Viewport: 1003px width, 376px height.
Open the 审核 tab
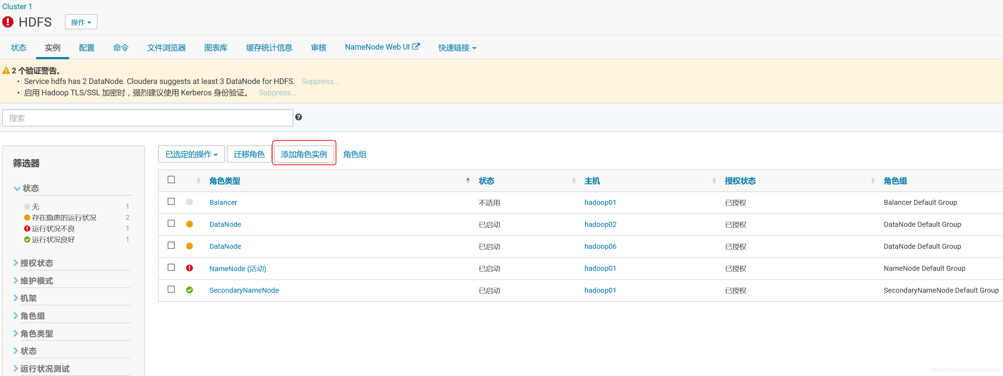(x=319, y=47)
